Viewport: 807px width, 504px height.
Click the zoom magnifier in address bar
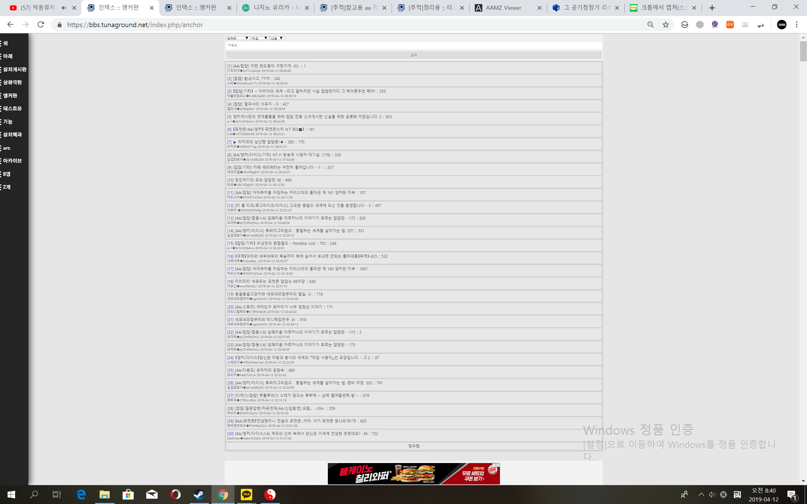[650, 25]
